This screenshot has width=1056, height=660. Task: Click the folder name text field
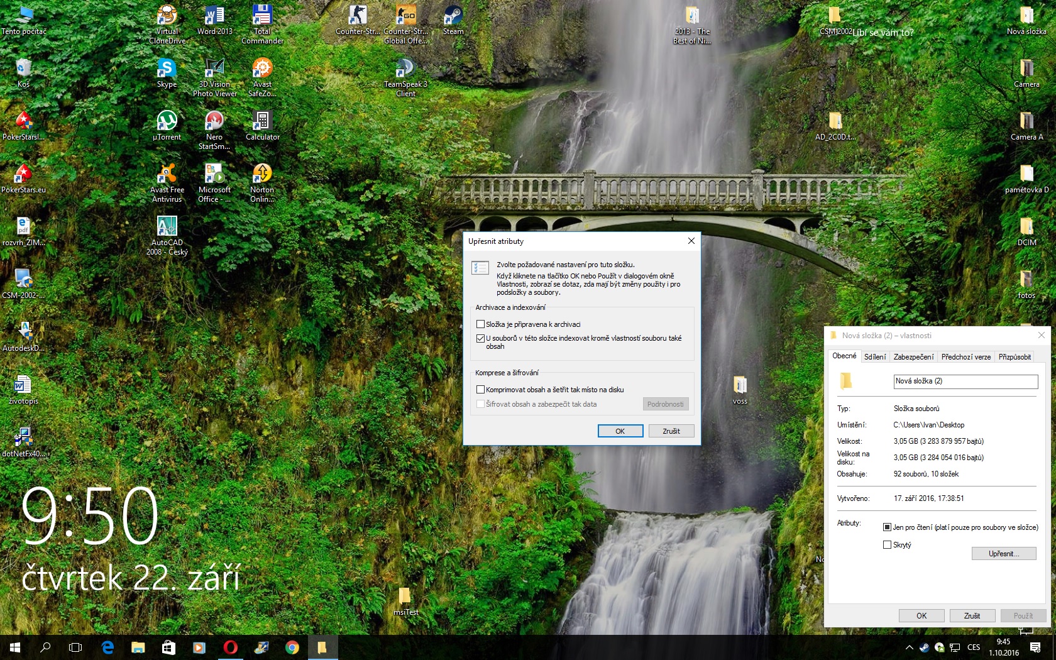tap(965, 381)
